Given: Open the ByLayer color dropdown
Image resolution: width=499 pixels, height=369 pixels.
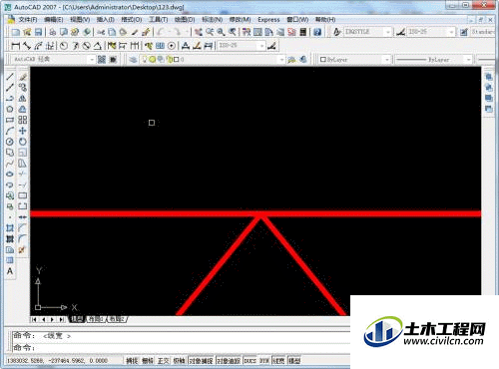Looking at the screenshot, I should 354,60.
